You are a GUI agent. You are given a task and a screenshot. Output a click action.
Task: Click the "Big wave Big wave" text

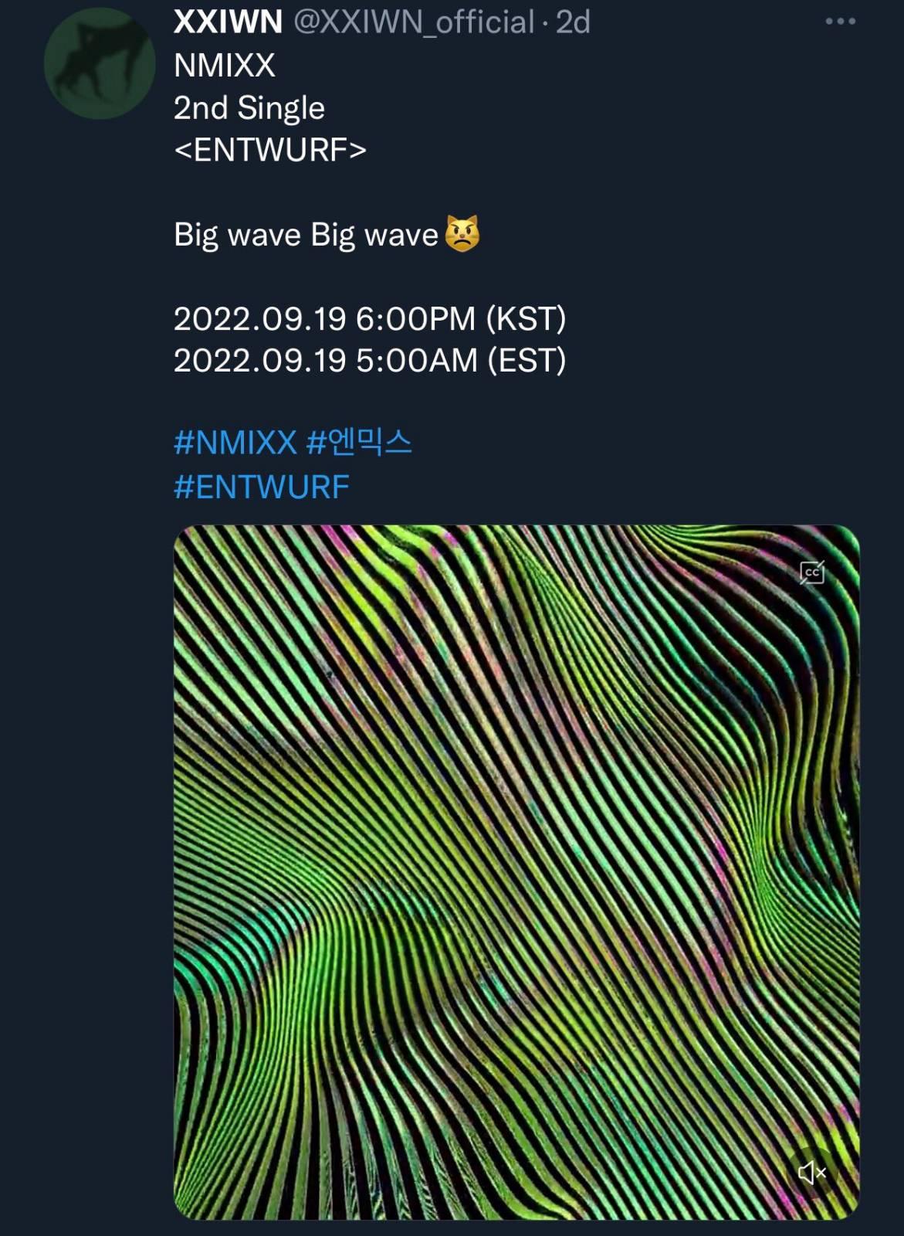pos(306,234)
